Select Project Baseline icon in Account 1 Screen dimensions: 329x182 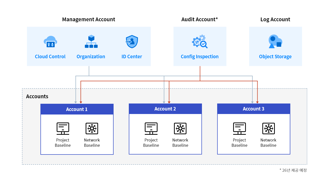(x=63, y=128)
